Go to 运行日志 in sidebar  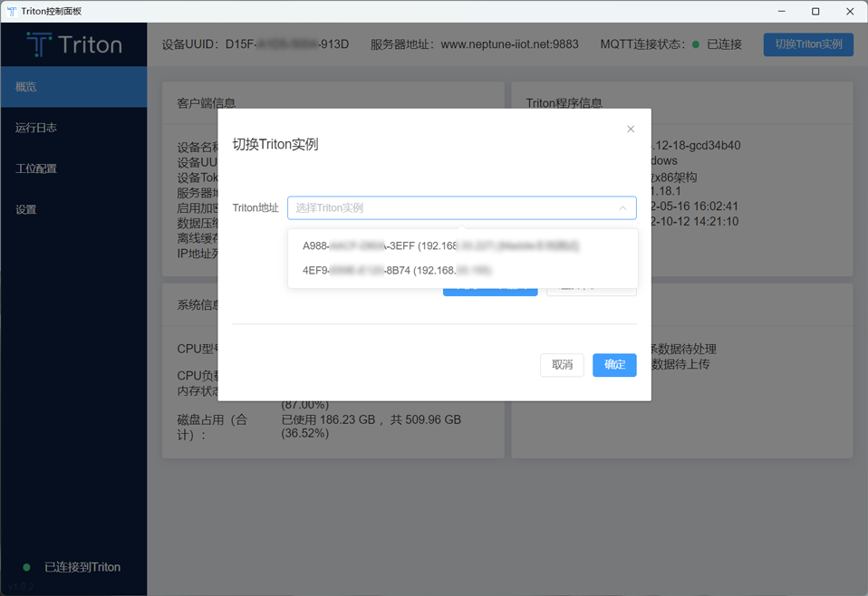[73, 128]
